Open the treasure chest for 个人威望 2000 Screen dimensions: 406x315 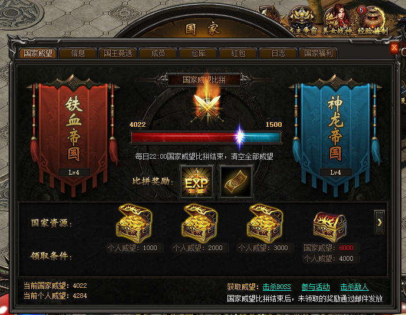pos(199,223)
